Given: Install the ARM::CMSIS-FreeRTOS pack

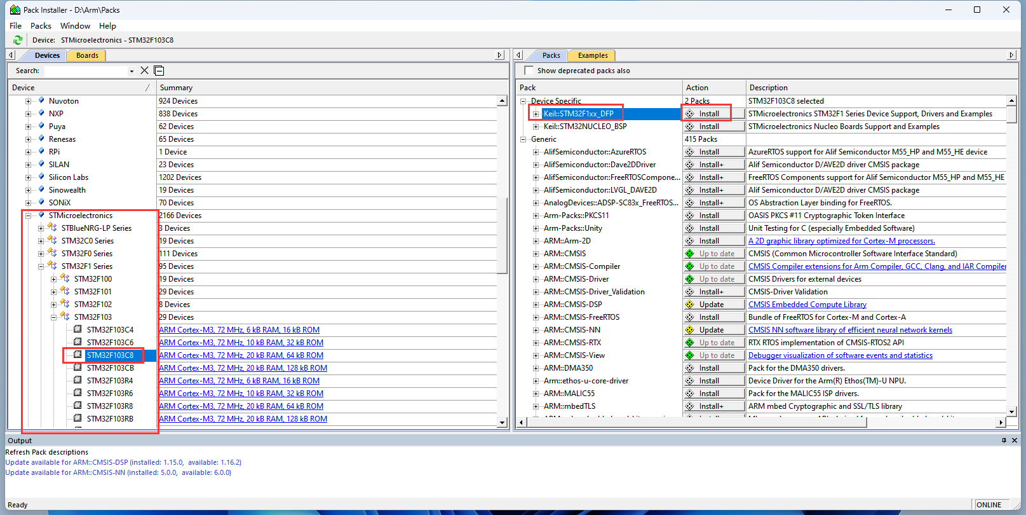Looking at the screenshot, I should click(713, 317).
